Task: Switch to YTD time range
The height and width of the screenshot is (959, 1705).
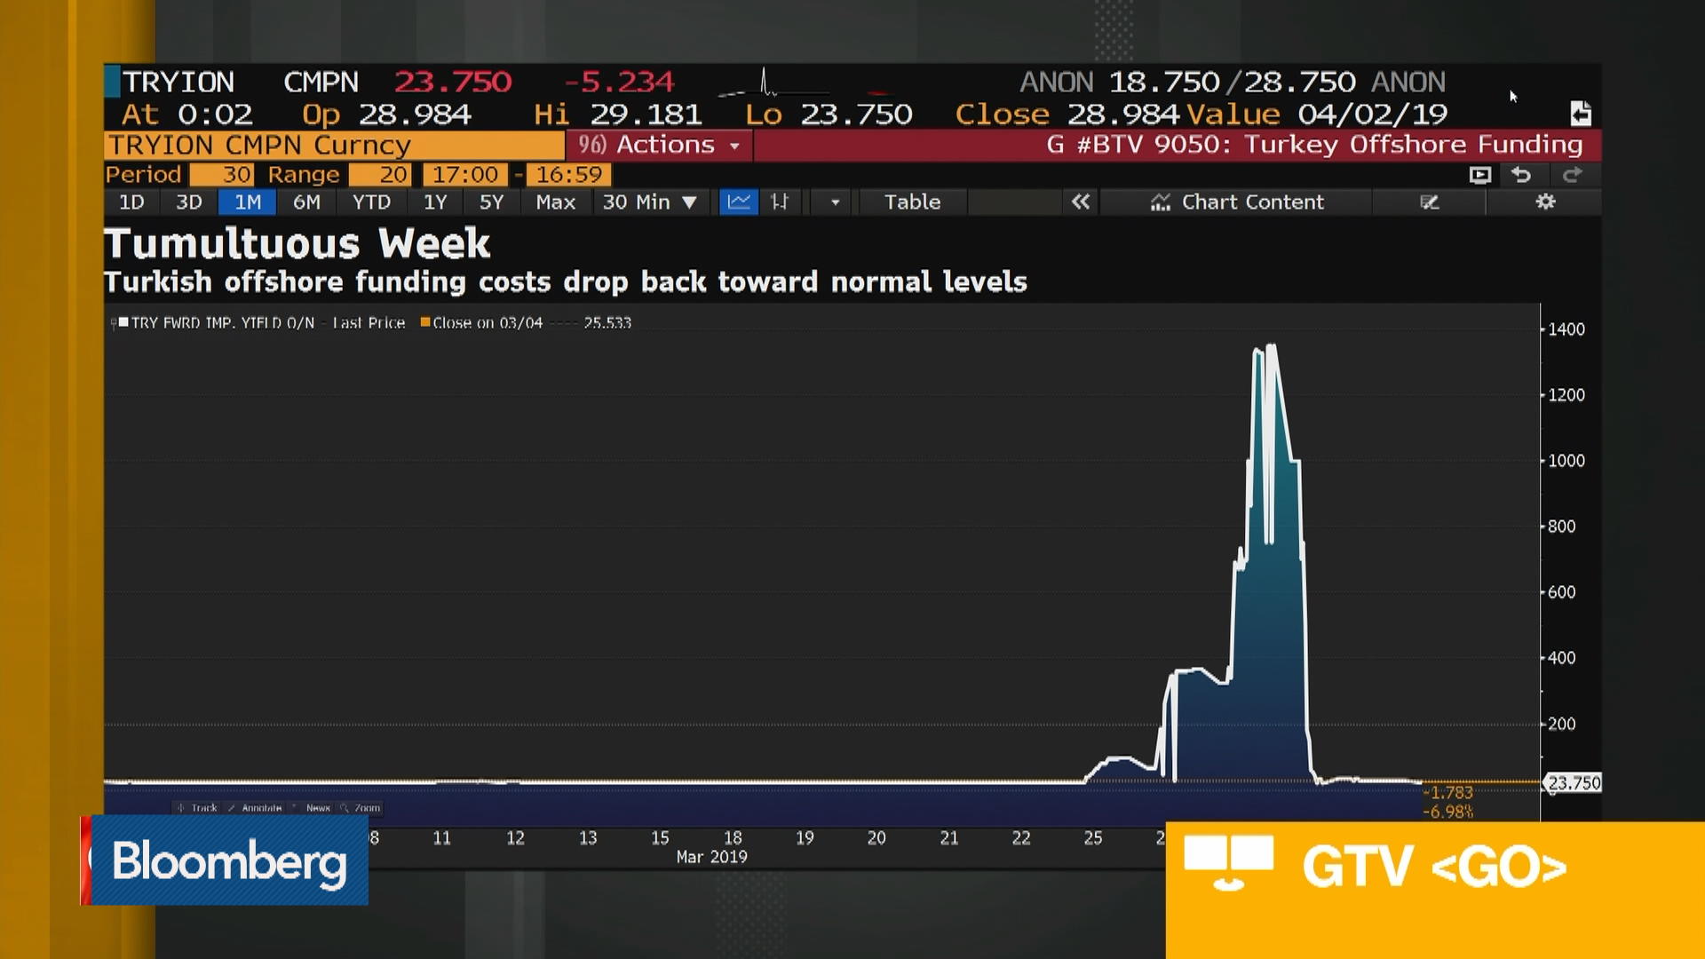Action: [371, 202]
